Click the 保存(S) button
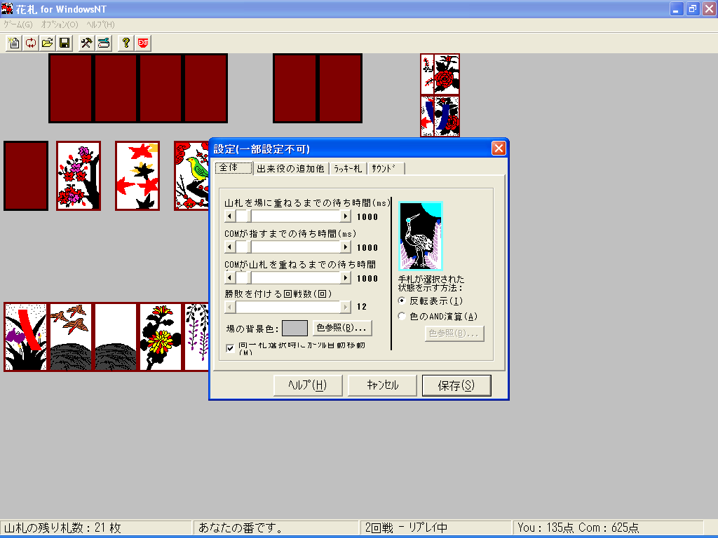 point(456,385)
